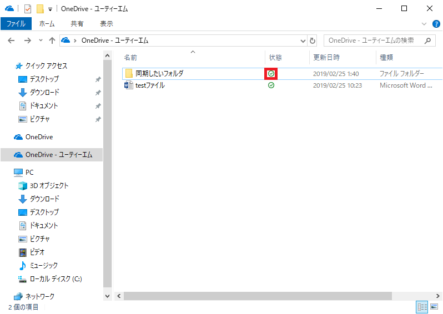
Task: Click the pin icon next to pinned デスクトップ
Action: [x=98, y=79]
